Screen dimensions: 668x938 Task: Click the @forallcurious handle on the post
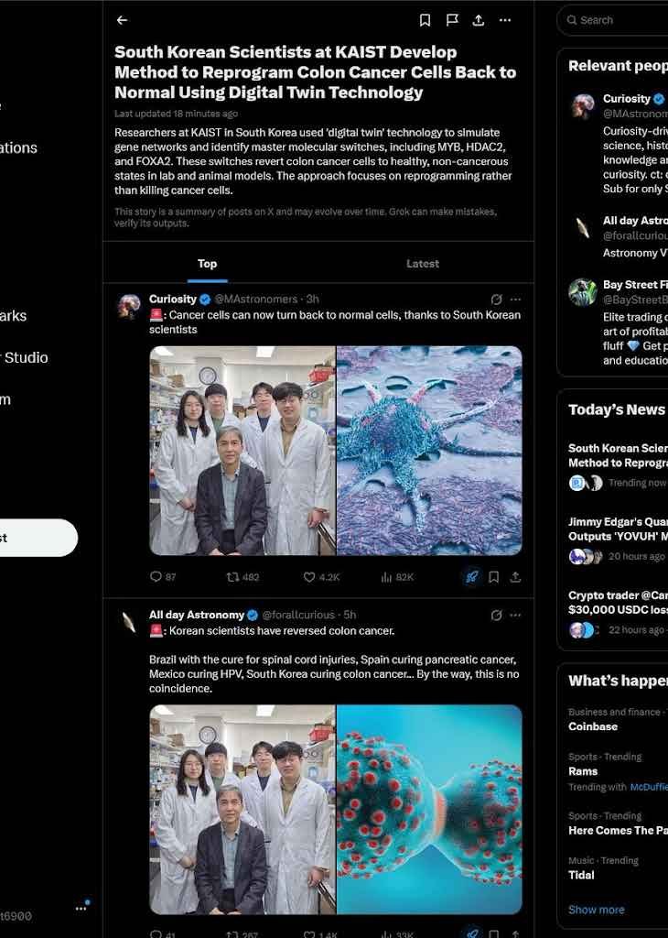pos(298,615)
